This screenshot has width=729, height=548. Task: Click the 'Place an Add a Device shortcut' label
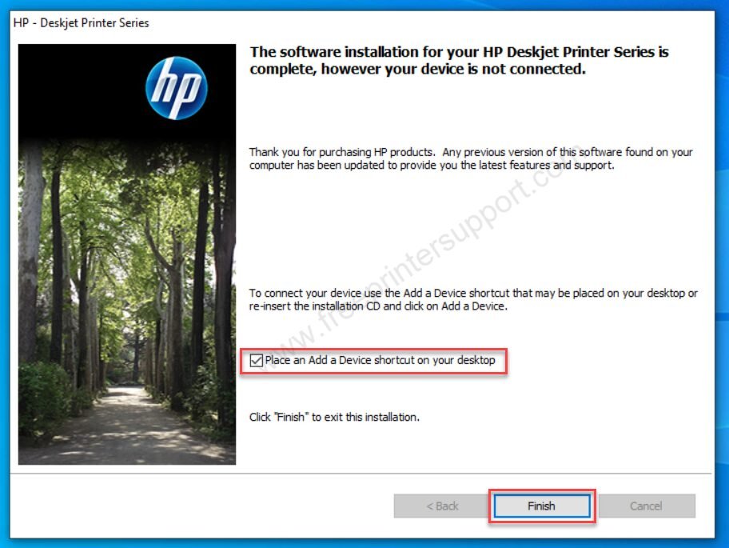coord(380,361)
